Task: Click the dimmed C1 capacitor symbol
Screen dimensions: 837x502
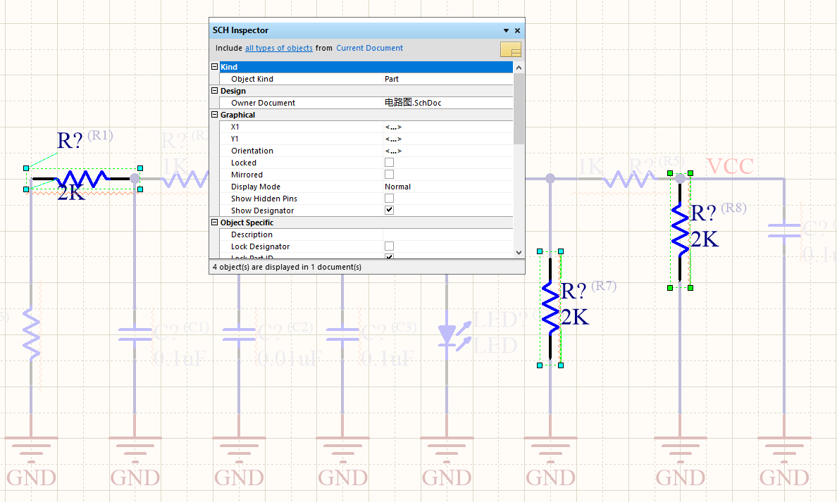Action: pos(135,334)
